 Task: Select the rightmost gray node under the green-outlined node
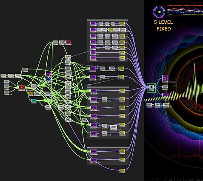click(166, 105)
